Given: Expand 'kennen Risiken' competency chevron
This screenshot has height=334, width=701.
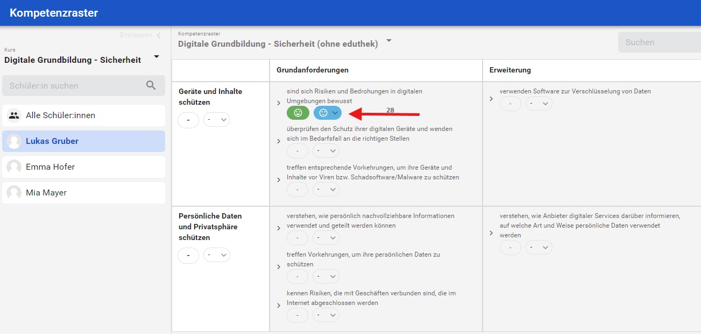Looking at the screenshot, I should 279,306.
